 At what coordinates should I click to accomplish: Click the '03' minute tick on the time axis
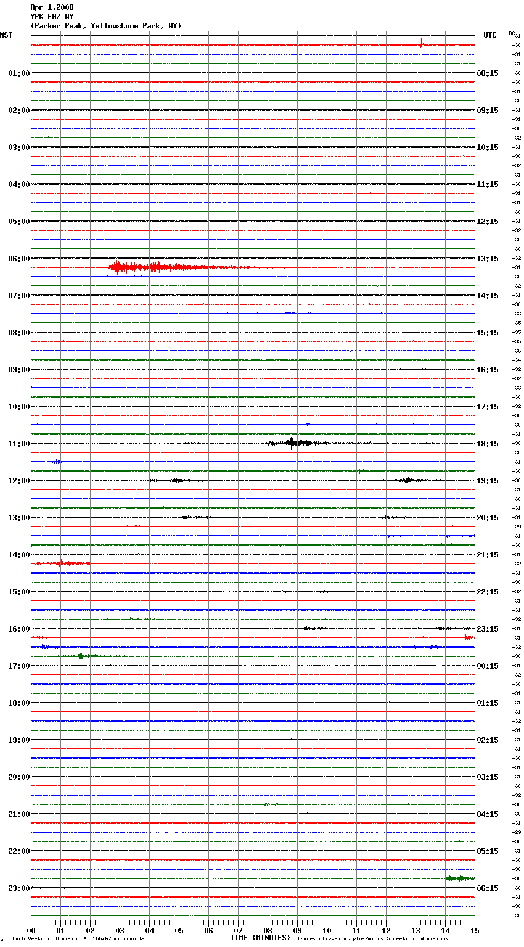point(120,930)
